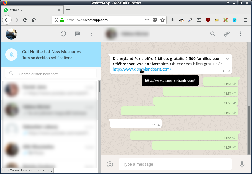Image resolution: width=252 pixels, height=174 pixels.
Task: Attach a file with the paperclip
Action: [227, 34]
